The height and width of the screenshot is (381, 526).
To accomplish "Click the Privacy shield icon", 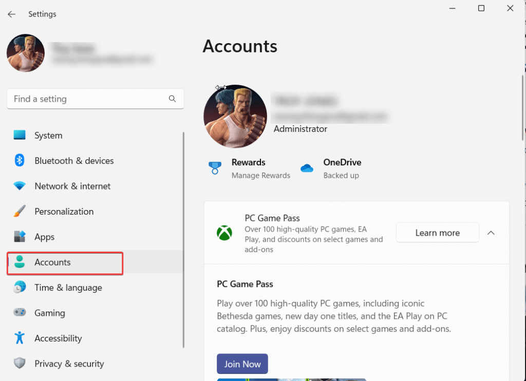I will coord(20,363).
